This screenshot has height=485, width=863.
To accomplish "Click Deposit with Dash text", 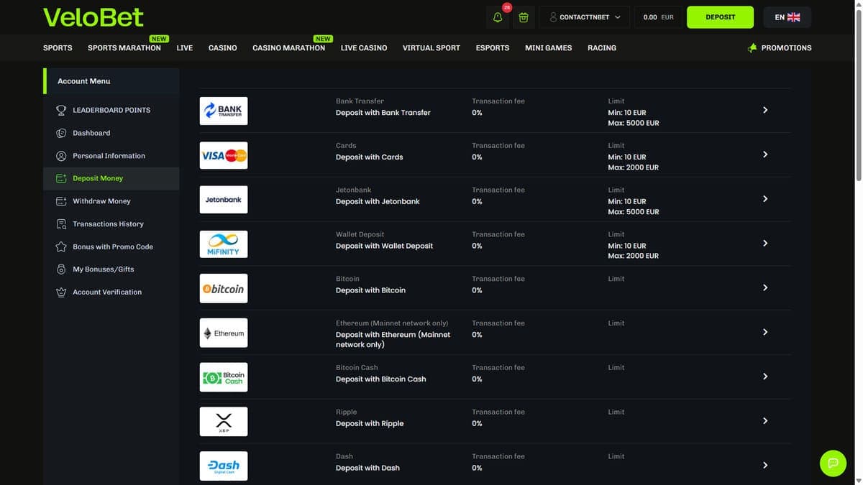I will point(367,468).
